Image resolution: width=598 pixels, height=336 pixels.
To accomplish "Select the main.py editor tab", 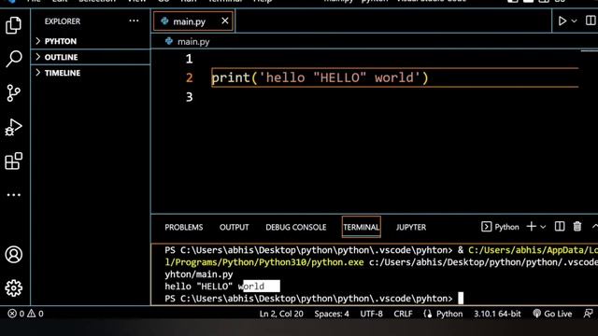I will (x=193, y=21).
